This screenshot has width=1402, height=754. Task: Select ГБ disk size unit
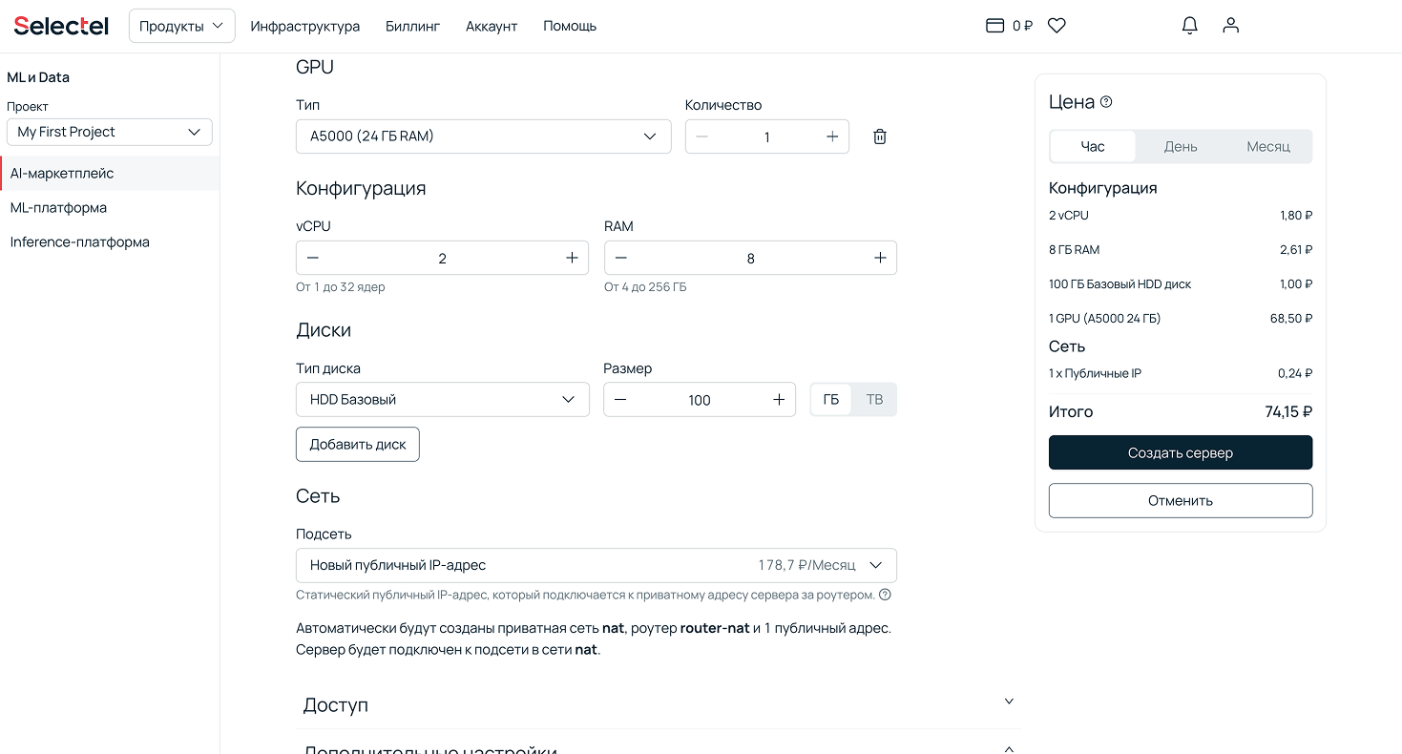click(x=830, y=400)
